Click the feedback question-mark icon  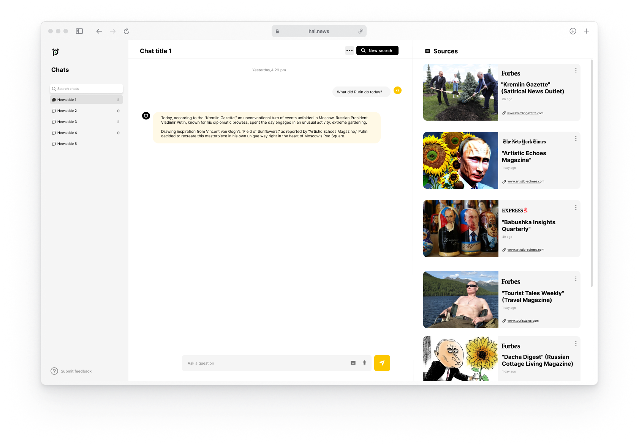click(54, 371)
